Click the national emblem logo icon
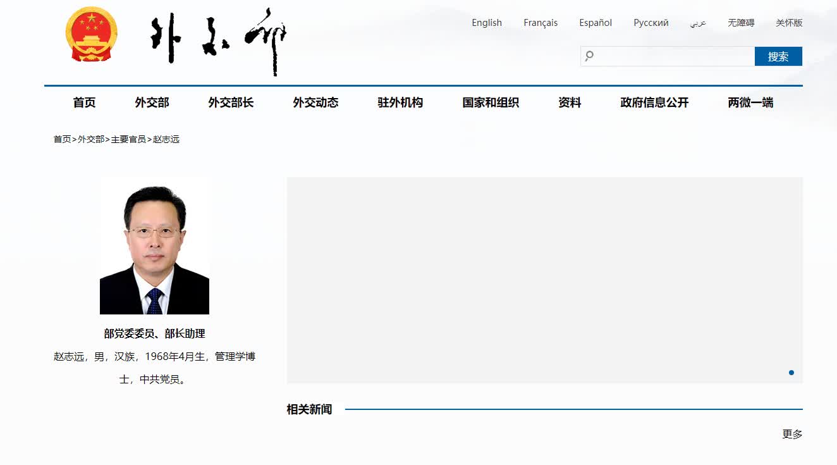The height and width of the screenshot is (465, 837). pos(92,35)
